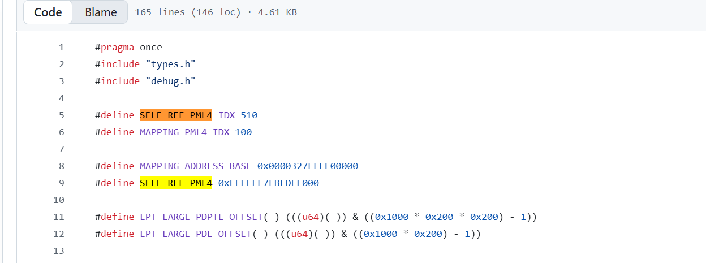706x263 pixels.
Task: Click the file info text showing 165 lines
Action: (x=216, y=12)
